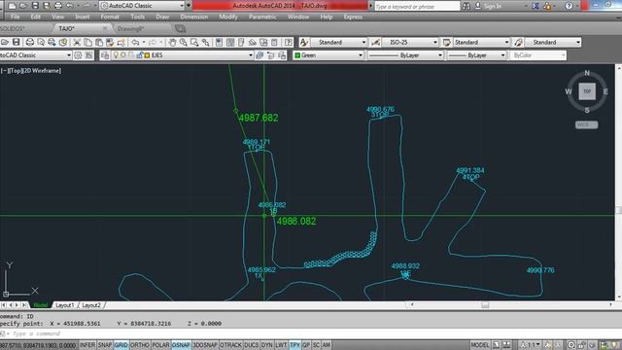Click the Save icon in standard toolbar
Screen dimensions: 622x350
(16, 42)
